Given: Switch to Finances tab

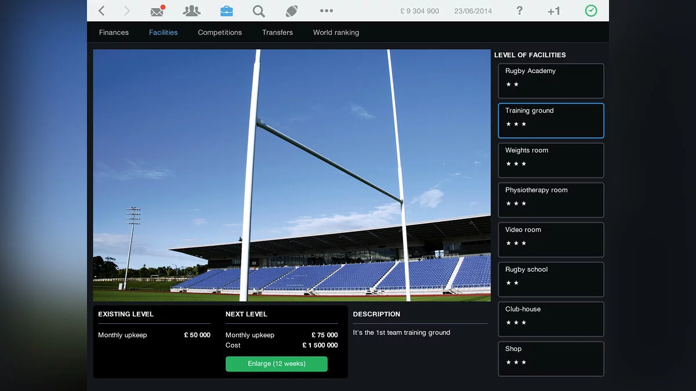Looking at the screenshot, I should [114, 32].
